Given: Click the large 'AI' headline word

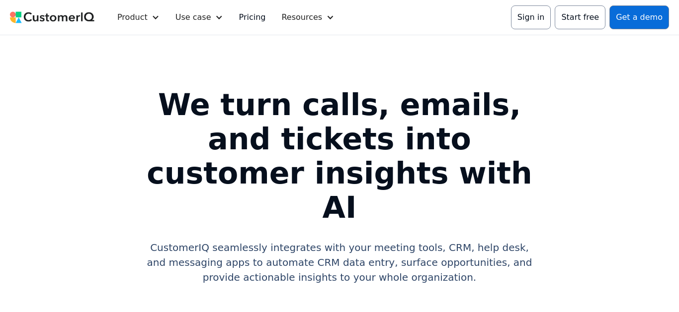Looking at the screenshot, I should click(339, 207).
